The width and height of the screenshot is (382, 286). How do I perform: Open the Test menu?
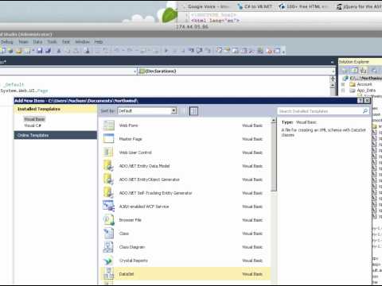coord(66,42)
